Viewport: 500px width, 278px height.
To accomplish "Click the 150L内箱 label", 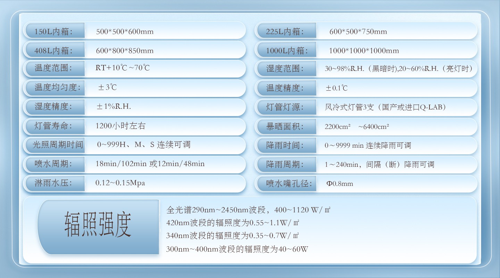I will click(54, 32).
